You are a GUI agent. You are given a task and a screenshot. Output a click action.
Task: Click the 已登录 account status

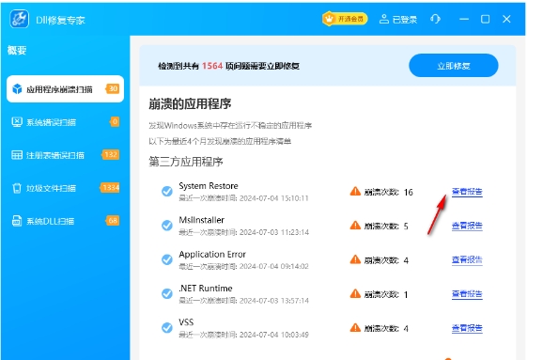(398, 19)
